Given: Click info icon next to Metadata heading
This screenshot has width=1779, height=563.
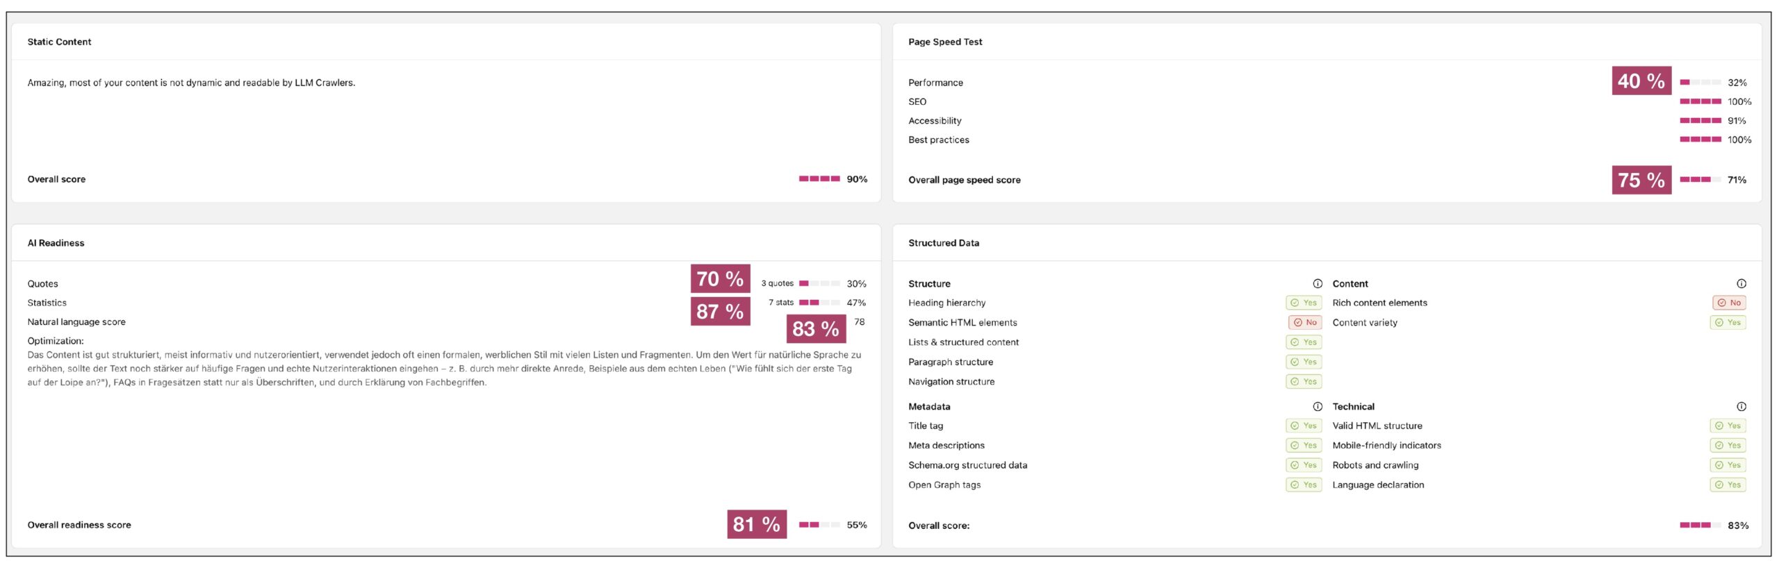Looking at the screenshot, I should tap(1317, 407).
